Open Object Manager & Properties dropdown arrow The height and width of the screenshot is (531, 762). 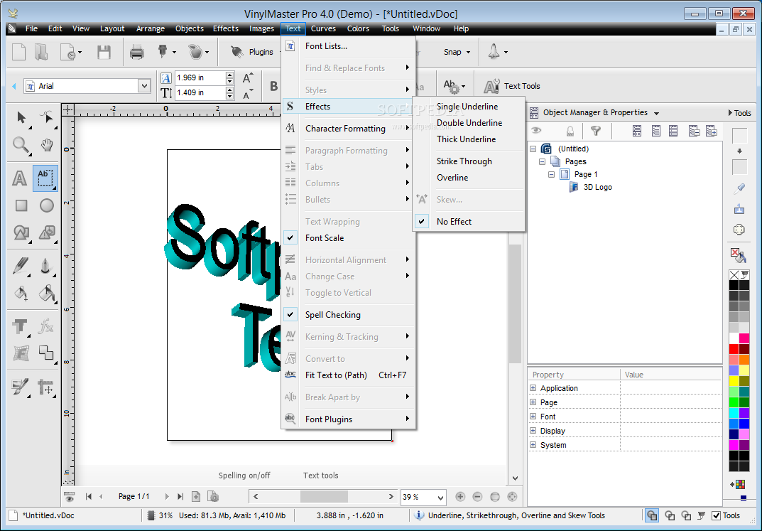point(656,113)
